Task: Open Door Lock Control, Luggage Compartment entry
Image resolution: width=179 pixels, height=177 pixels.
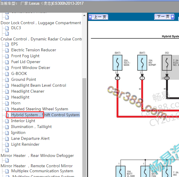Action: coord(41,23)
